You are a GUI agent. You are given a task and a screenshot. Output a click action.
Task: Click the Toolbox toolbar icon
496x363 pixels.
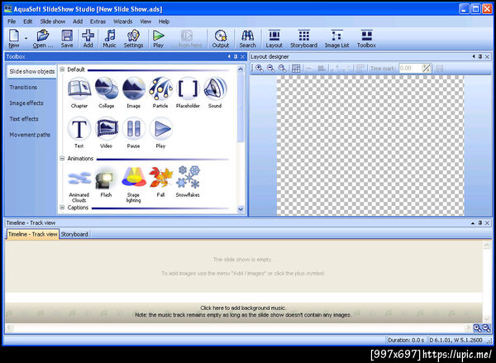pos(366,39)
